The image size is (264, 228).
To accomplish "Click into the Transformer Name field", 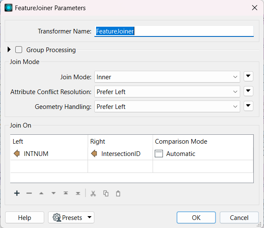I will [x=174, y=31].
